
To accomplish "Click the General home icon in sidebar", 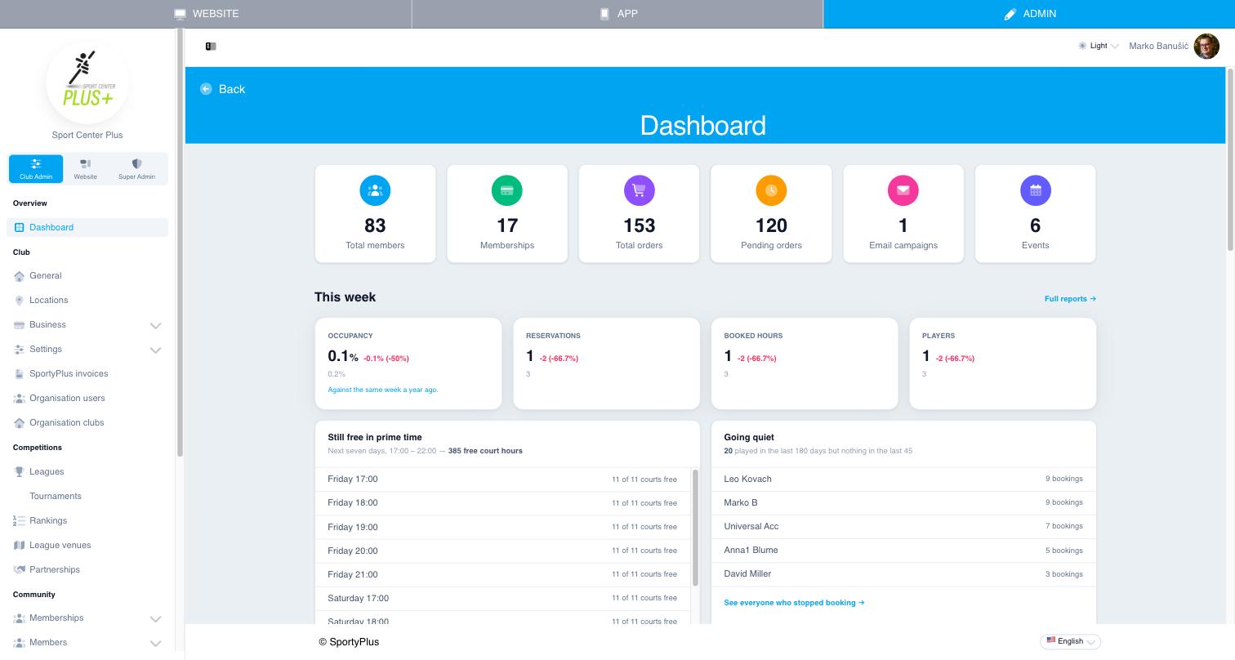I will coord(20,276).
